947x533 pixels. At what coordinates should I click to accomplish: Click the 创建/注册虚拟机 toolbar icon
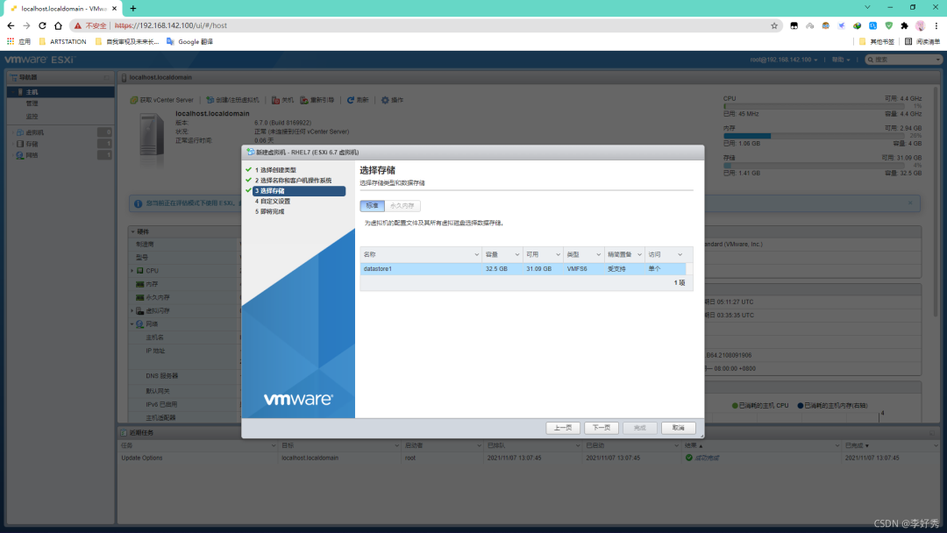tap(210, 100)
